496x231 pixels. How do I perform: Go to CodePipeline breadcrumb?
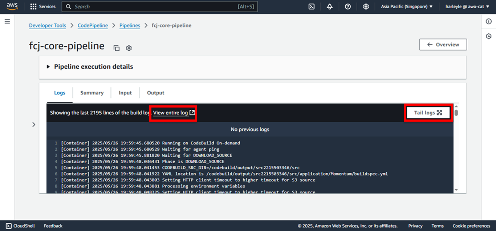point(93,25)
